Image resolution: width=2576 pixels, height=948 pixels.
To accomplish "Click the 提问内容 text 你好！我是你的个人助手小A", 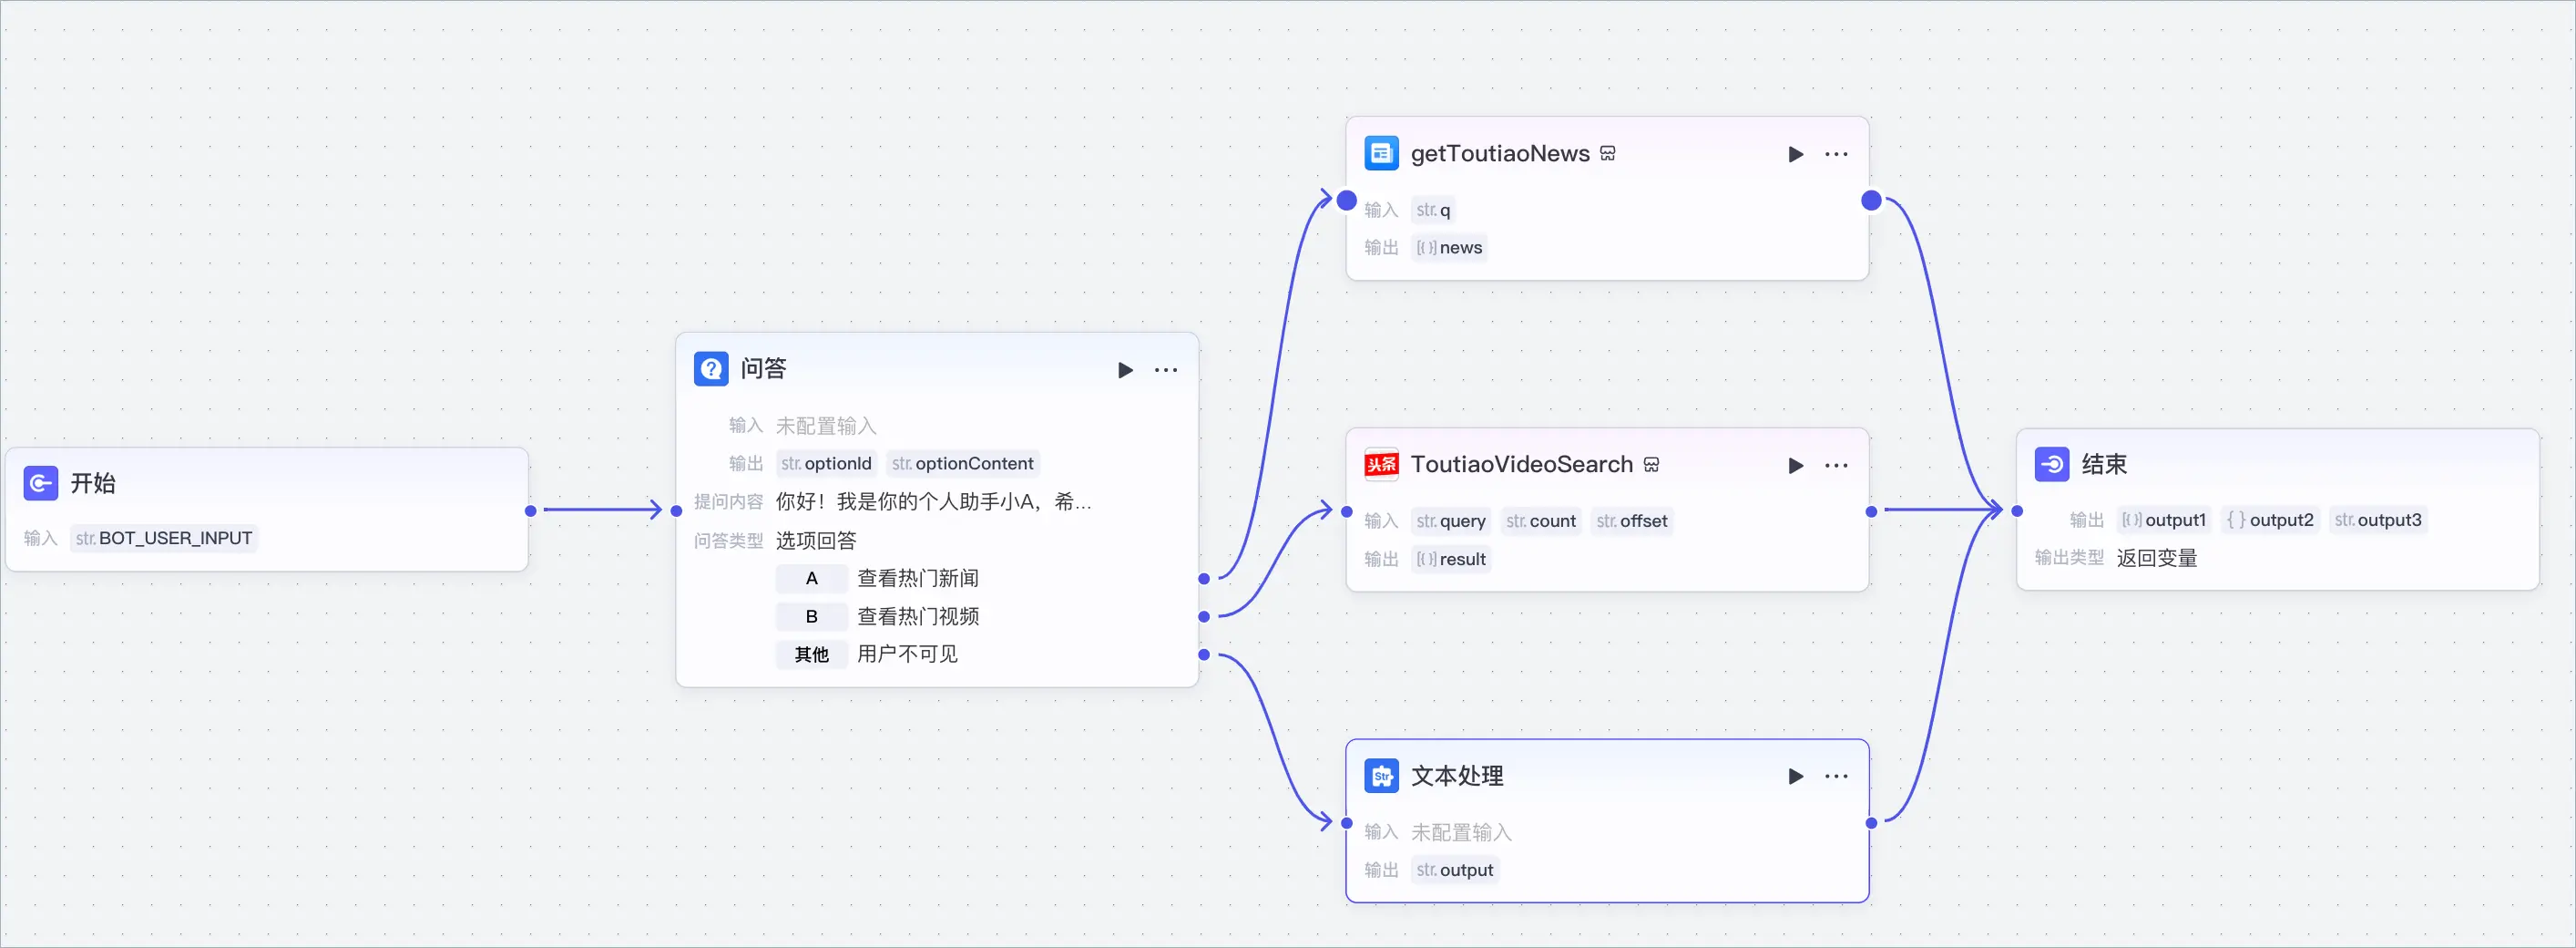I will tap(933, 501).
